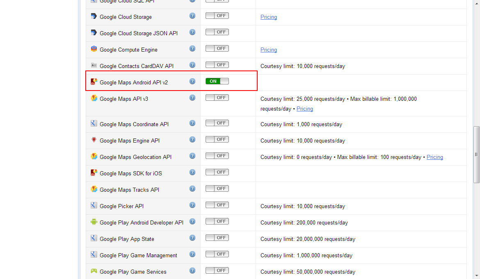The height and width of the screenshot is (279, 480).
Task: Enable Google Maps Geolocation API switch
Action: pyautogui.click(x=217, y=156)
